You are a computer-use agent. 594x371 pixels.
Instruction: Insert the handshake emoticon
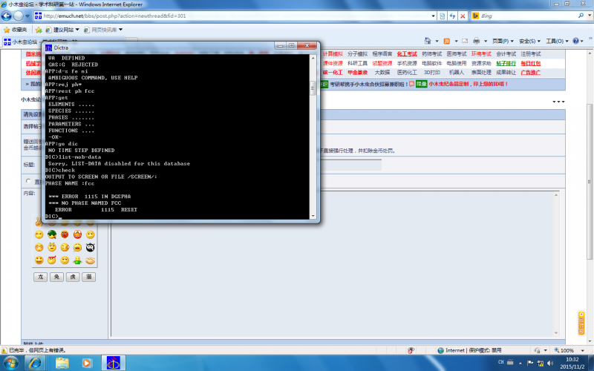pyautogui.click(x=90, y=260)
